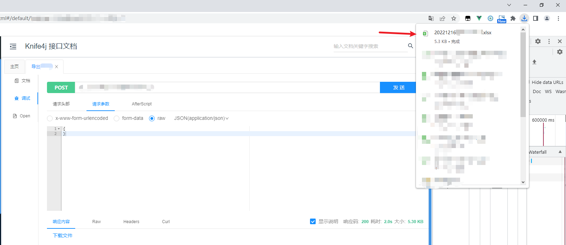Click the import HAR upload icon

pos(534,62)
